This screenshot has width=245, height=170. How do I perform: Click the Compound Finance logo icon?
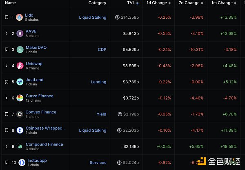[20, 146]
